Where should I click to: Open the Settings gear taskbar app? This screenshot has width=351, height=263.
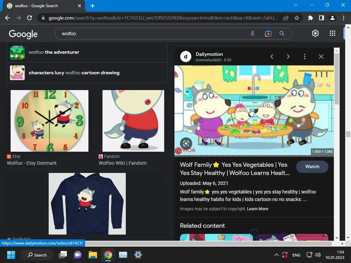tap(138, 255)
